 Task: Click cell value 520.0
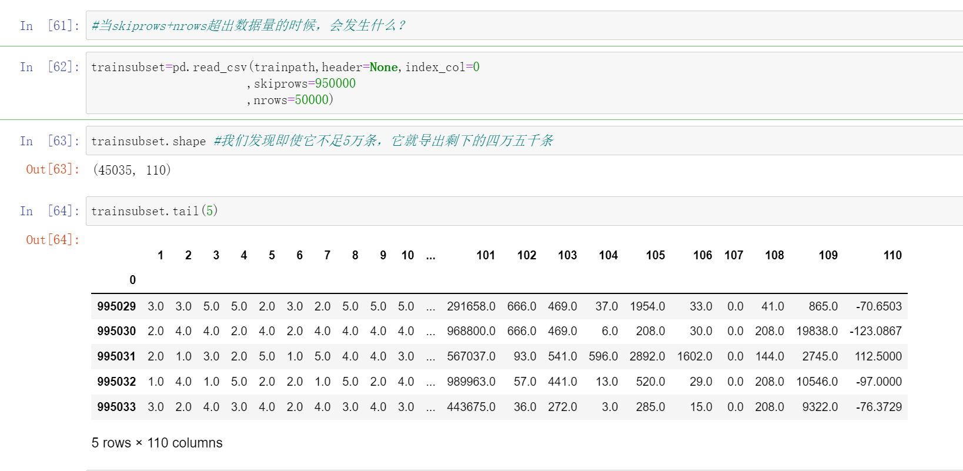click(650, 382)
